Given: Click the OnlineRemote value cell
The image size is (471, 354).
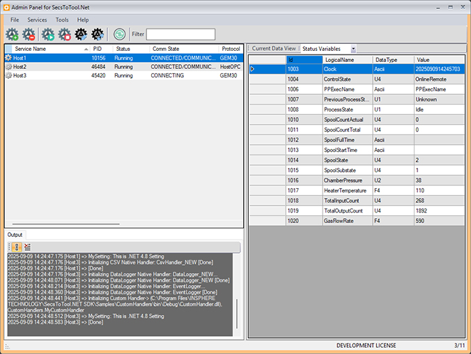Looking at the screenshot, I should pos(439,79).
